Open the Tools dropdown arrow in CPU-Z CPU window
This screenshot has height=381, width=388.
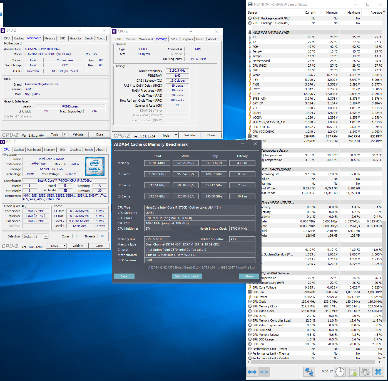pyautogui.click(x=64, y=246)
